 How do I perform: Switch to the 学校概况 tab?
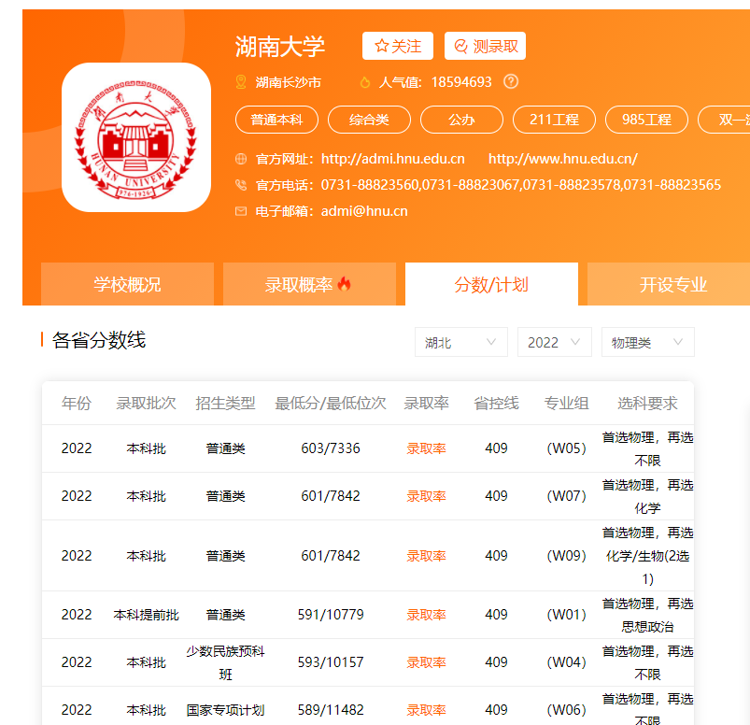127,284
